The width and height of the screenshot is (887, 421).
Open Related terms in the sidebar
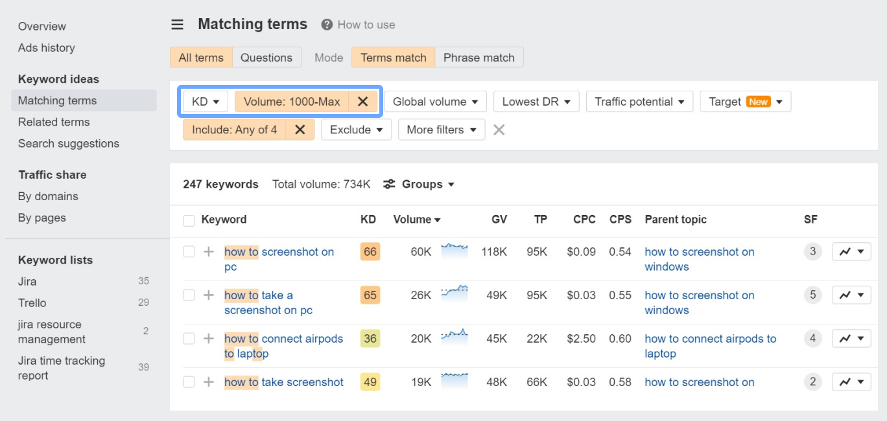click(54, 122)
